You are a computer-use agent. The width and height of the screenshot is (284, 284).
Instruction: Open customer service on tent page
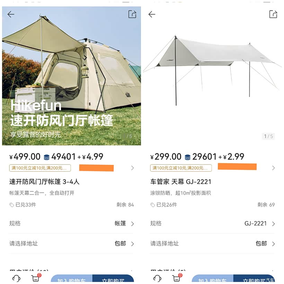16,278
